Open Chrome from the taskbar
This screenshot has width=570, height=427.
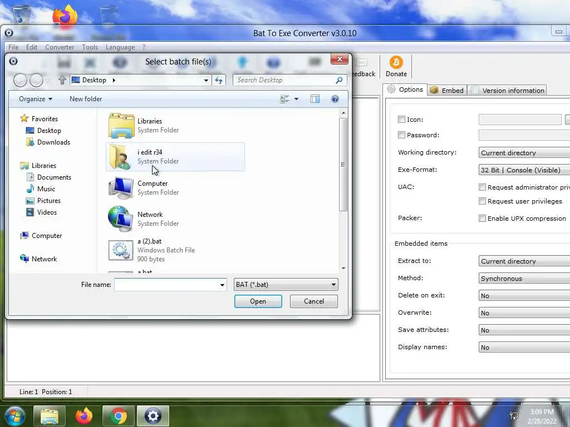click(118, 416)
